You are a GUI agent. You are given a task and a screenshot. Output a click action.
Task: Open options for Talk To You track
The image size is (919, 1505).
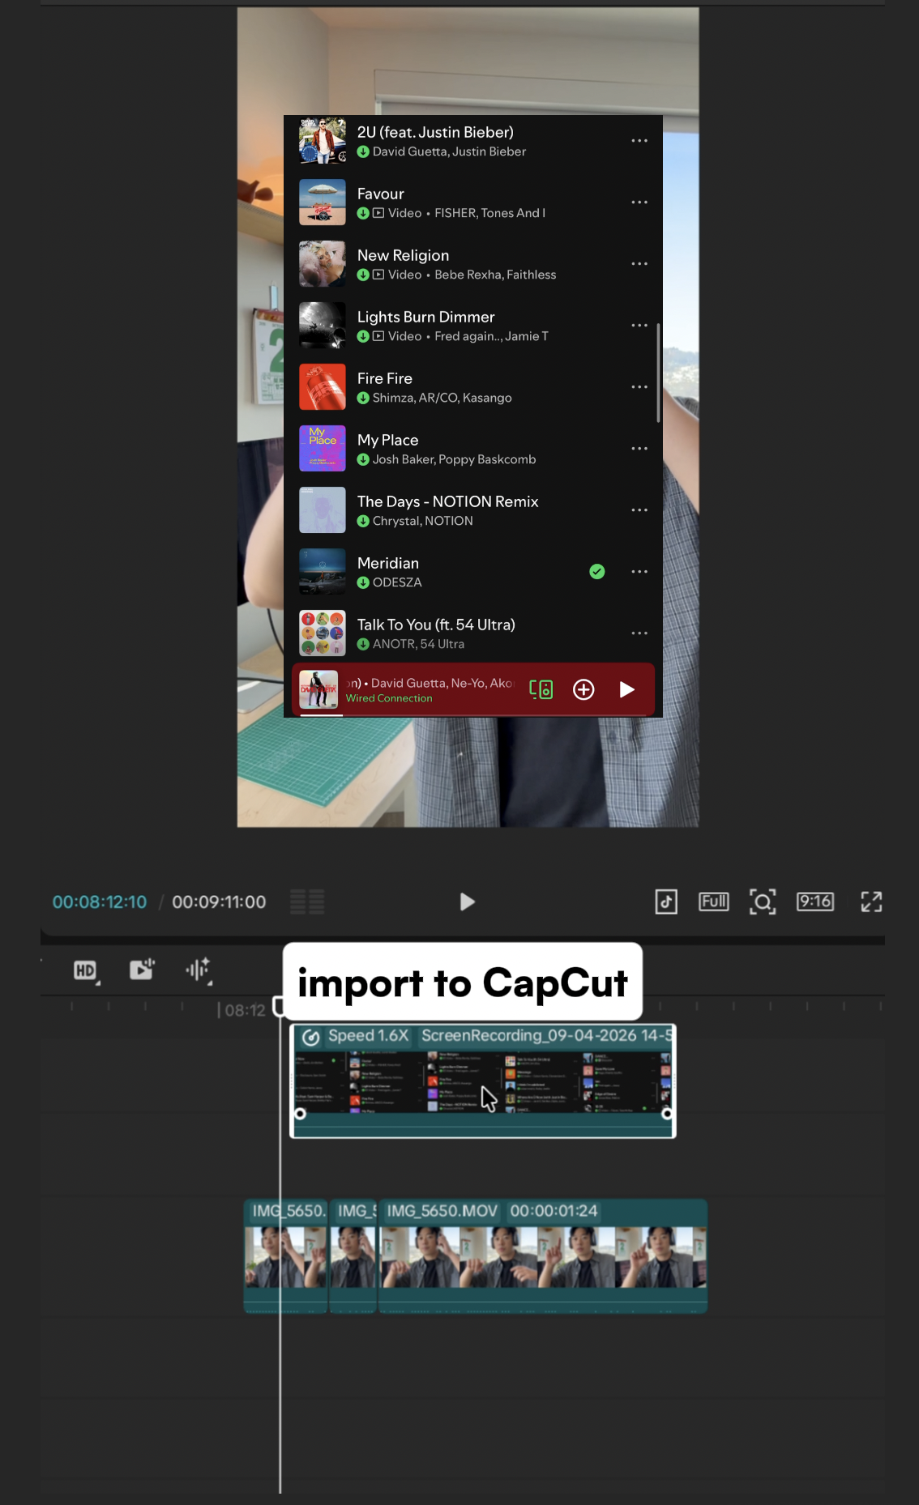point(639,633)
